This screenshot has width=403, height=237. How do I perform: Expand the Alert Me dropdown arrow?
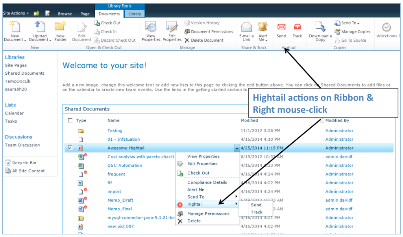click(266, 40)
